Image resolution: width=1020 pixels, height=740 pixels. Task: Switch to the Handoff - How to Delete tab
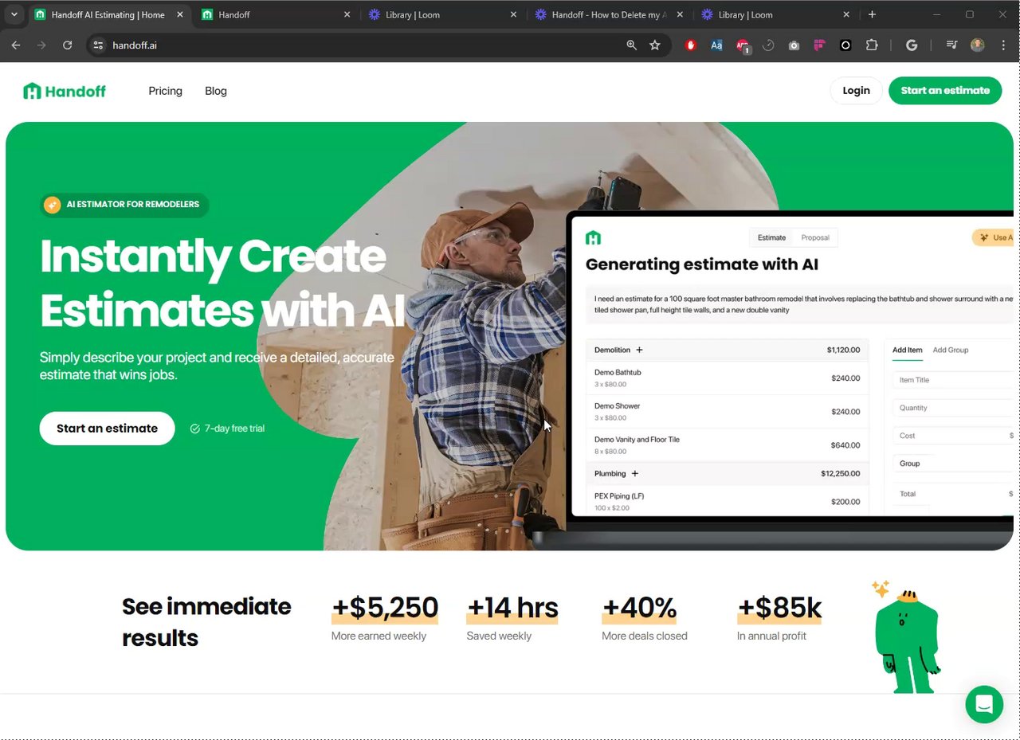609,14
